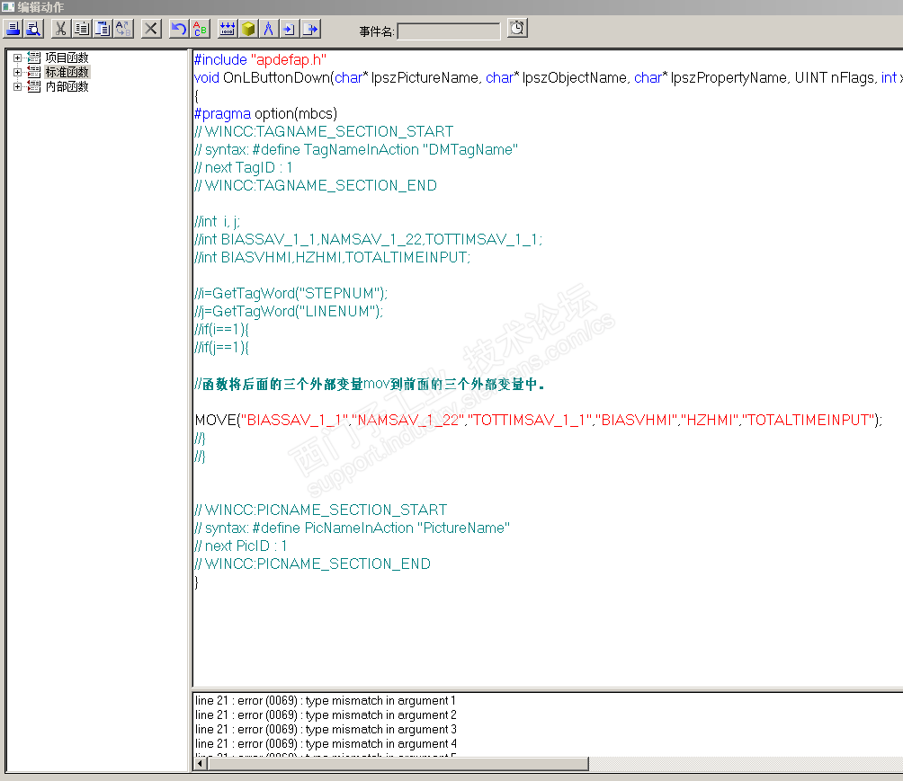903x781 pixels.
Task: Click the // next TagID : 1 comment
Action: (x=244, y=167)
